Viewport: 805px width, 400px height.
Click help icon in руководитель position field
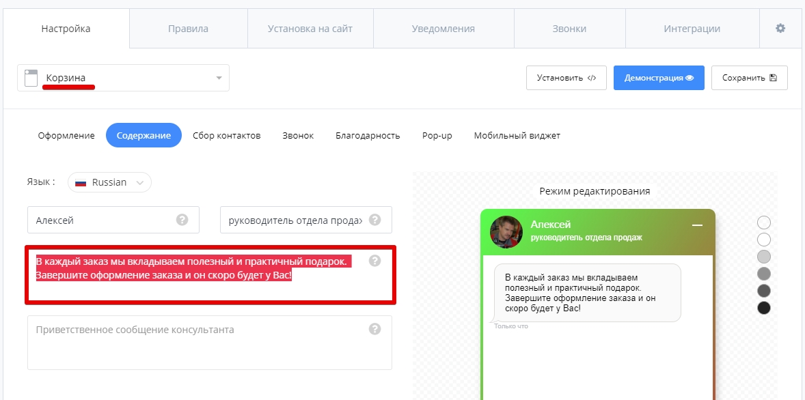click(x=374, y=220)
